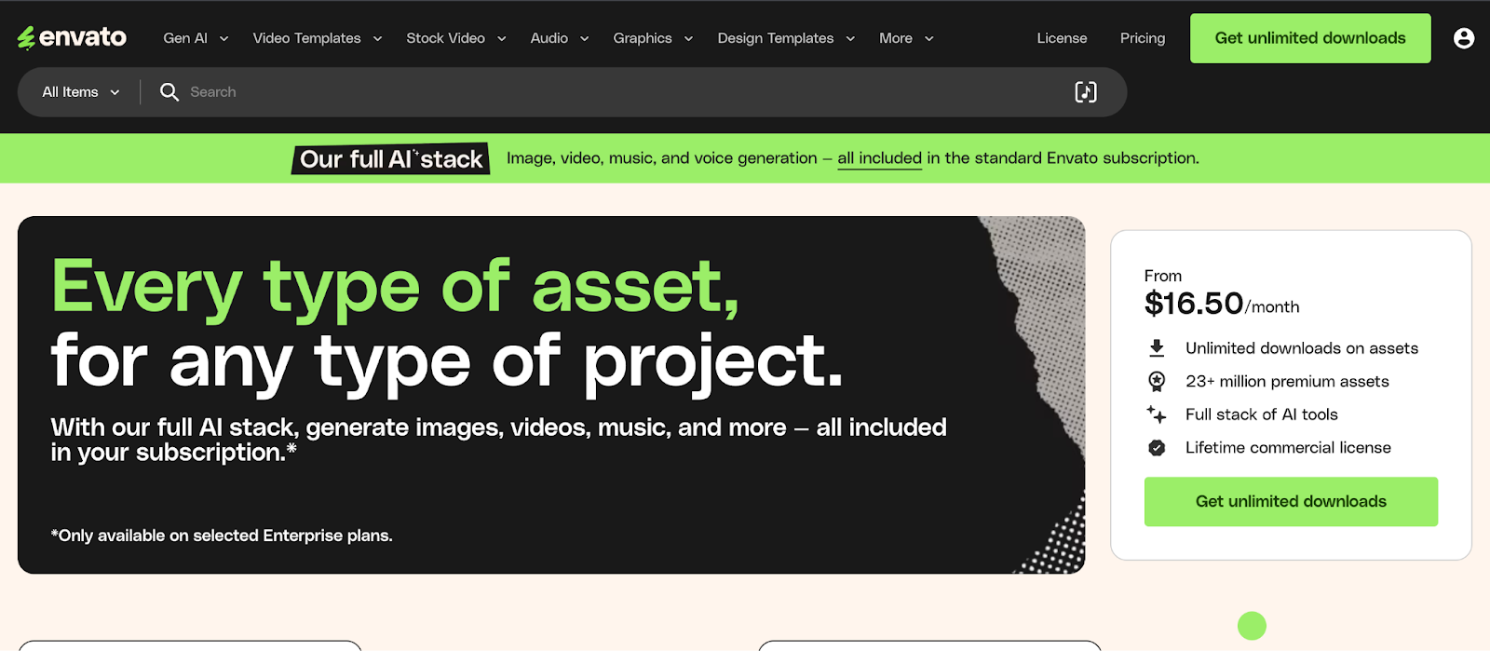Click the green floating circle at bottom right

[1252, 626]
